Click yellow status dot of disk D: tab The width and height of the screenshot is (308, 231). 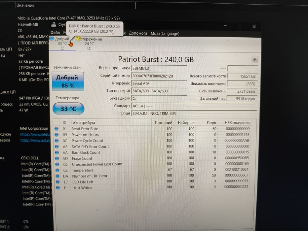[78, 39]
